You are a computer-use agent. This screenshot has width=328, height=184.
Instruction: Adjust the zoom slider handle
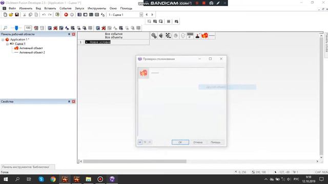pyautogui.click(x=16, y=28)
